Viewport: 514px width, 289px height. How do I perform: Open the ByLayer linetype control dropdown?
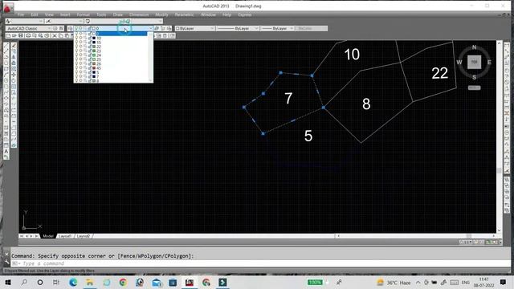tap(238, 29)
